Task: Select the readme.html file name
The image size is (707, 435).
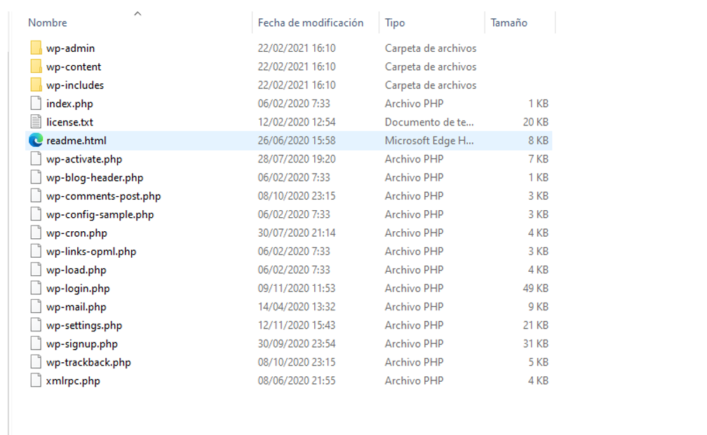Action: point(76,141)
